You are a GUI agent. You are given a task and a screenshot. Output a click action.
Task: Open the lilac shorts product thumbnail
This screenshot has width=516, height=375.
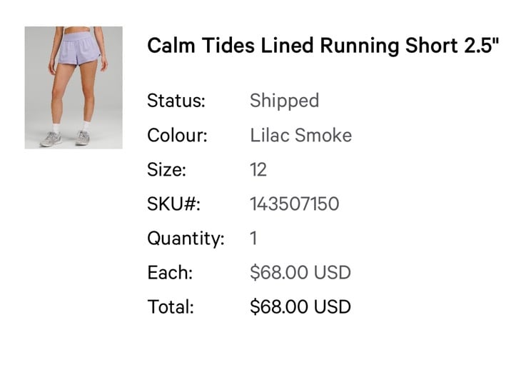click(x=74, y=88)
